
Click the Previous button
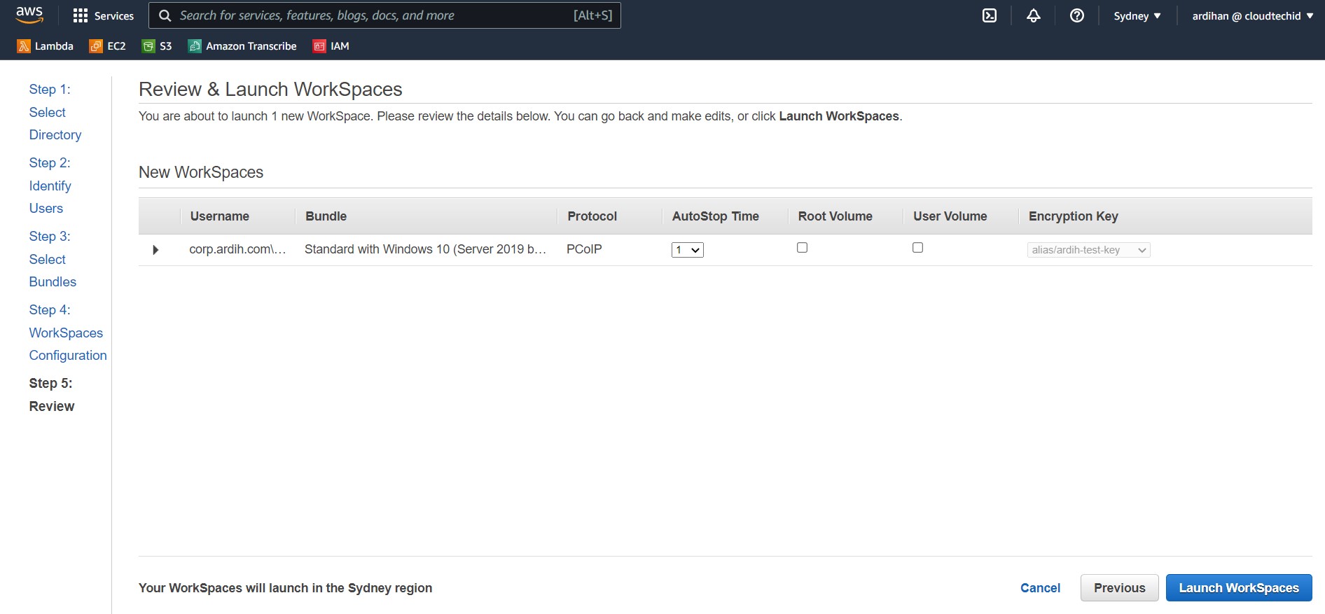1119,588
